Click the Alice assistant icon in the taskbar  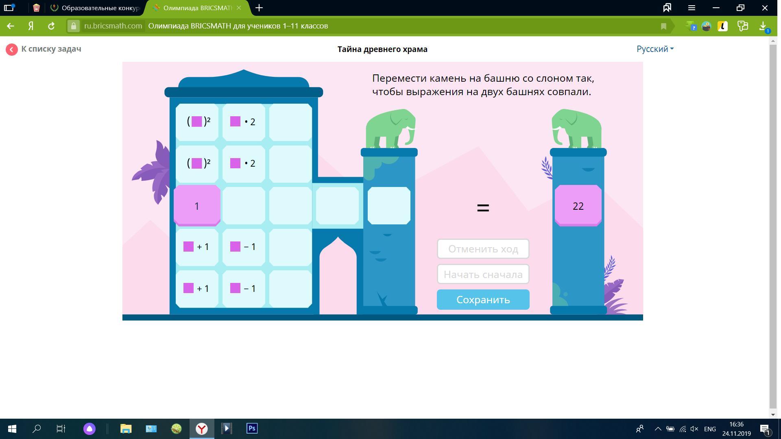point(89,428)
